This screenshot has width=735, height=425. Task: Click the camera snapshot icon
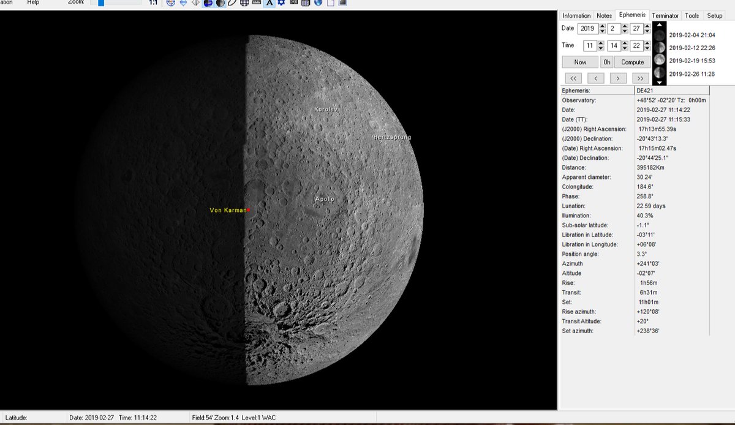tap(294, 3)
